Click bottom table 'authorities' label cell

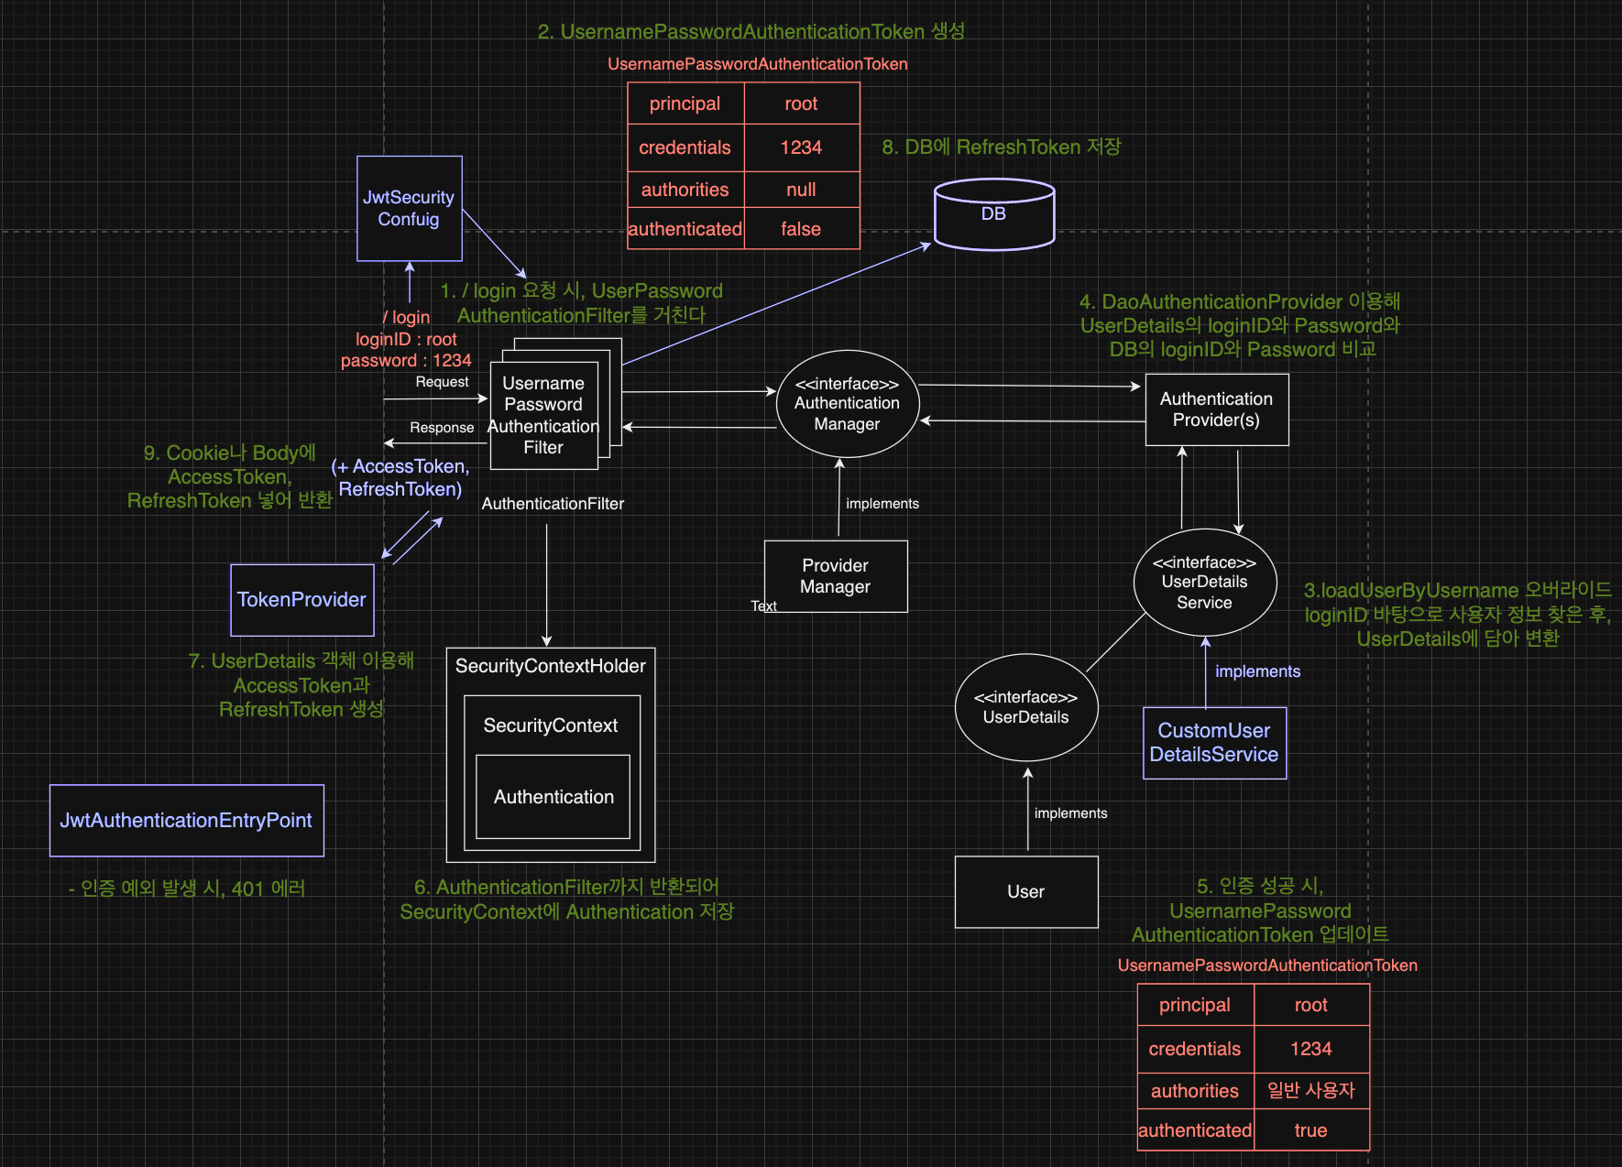[x=1195, y=1090]
